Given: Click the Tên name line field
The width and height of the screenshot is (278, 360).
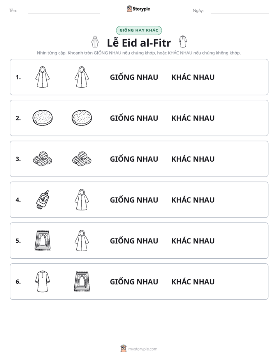Looking at the screenshot, I should [x=64, y=11].
